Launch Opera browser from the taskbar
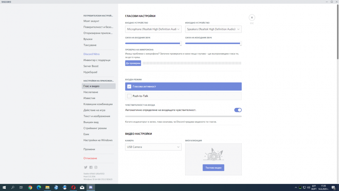Viewport: 339px width, 191px height. pyautogui.click(x=73, y=188)
